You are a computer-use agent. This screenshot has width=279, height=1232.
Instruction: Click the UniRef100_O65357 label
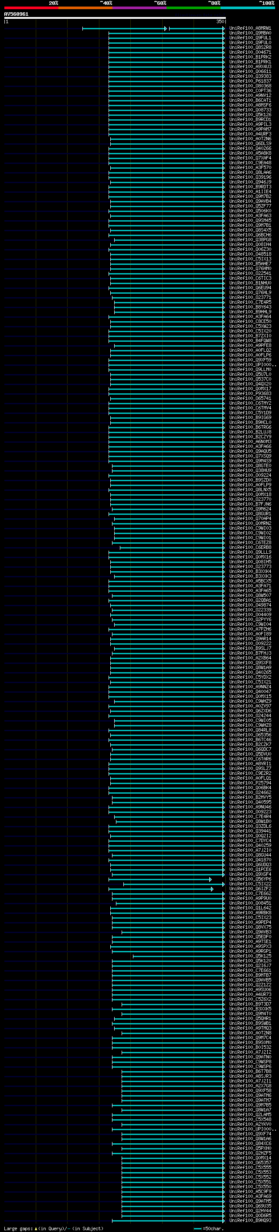pos(250,1163)
